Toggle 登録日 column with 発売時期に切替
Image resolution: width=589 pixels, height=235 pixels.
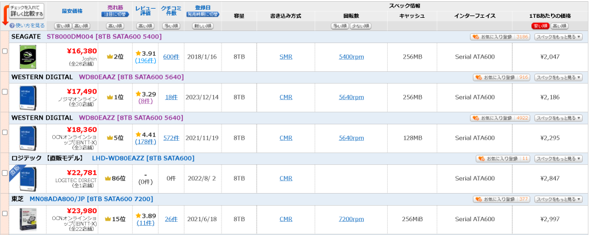pos(203,14)
